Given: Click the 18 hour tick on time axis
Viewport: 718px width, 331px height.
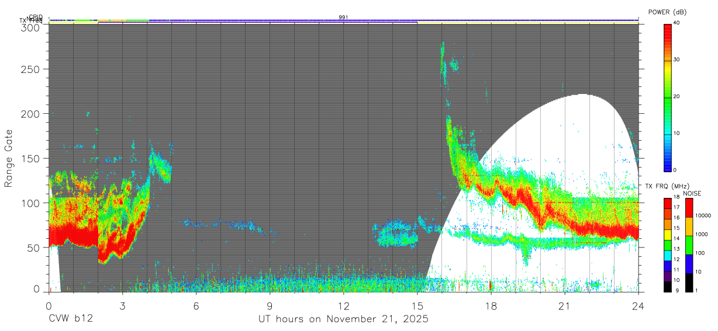Looking at the screenshot, I should (491, 305).
